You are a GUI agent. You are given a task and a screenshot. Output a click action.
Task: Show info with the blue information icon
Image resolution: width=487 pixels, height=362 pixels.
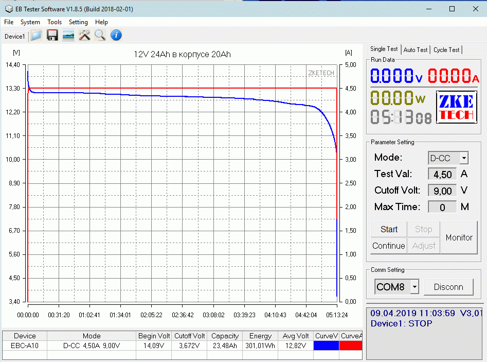point(116,36)
